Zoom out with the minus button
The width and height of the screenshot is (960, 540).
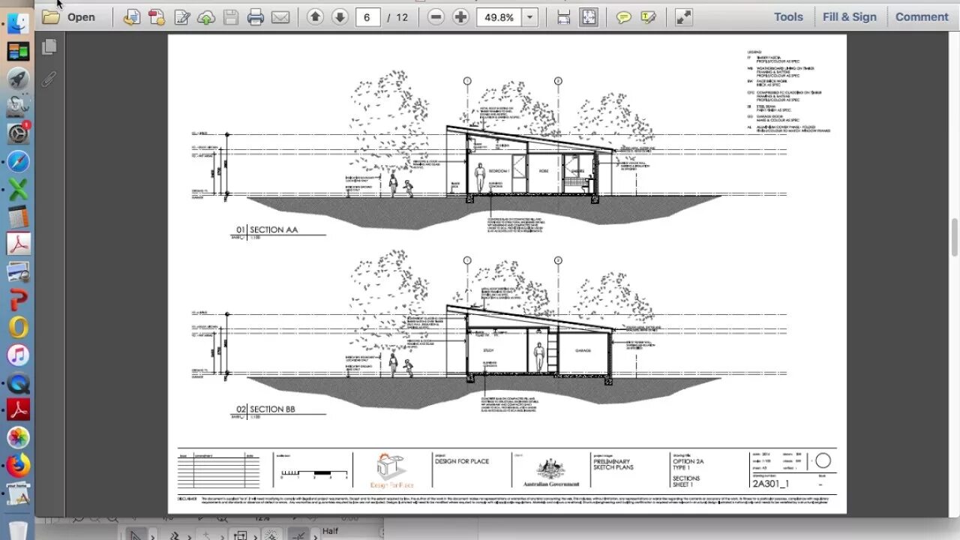point(436,16)
